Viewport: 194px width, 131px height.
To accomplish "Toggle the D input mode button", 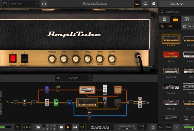I will (27, 127).
